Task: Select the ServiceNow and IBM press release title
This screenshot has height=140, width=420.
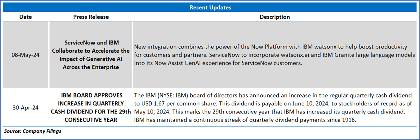Action: coord(91,55)
